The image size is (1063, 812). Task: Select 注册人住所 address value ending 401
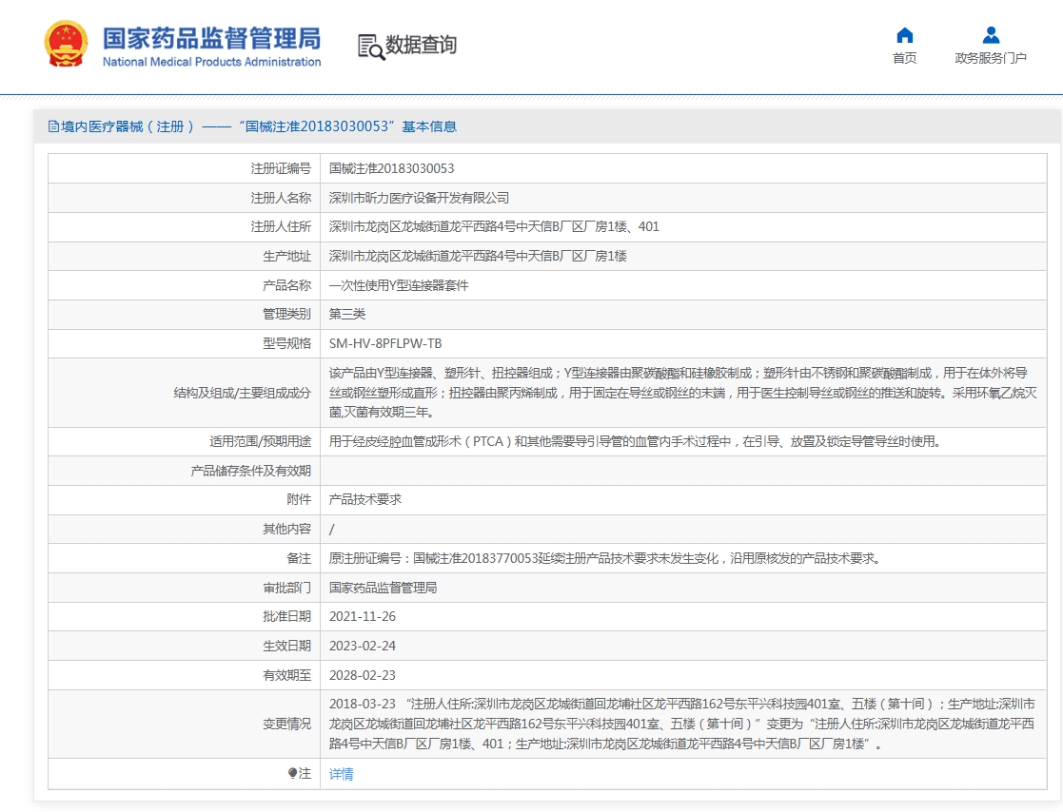(494, 227)
